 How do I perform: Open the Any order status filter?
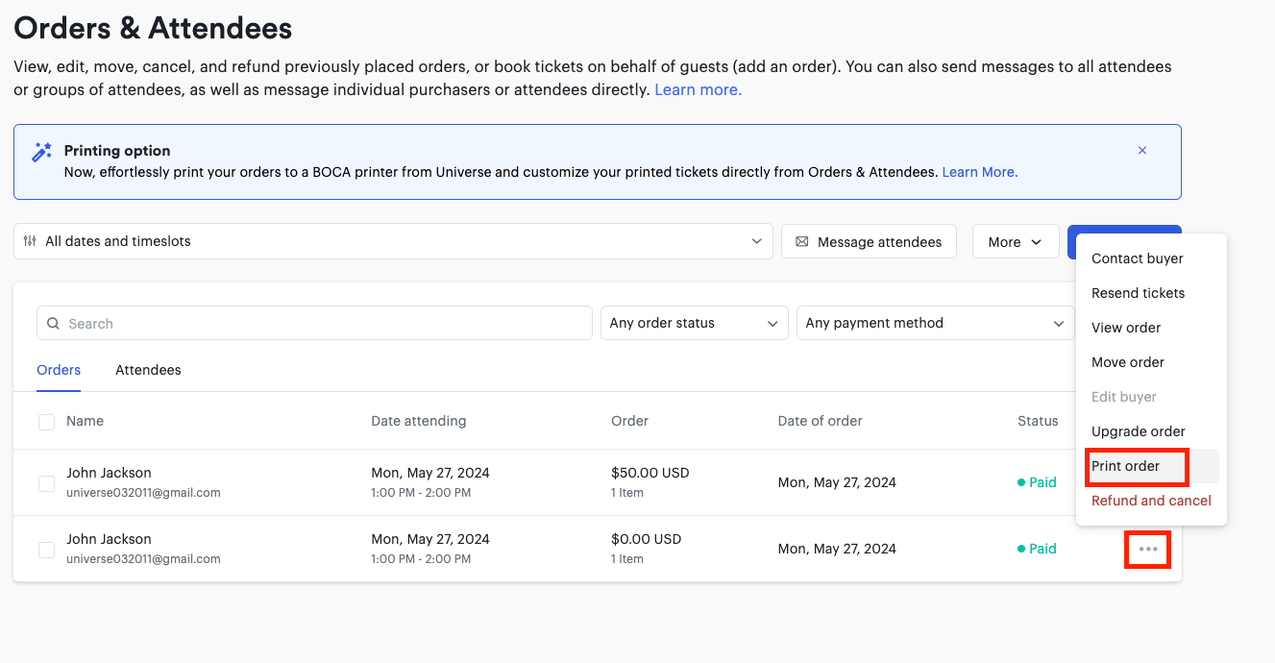tap(695, 323)
